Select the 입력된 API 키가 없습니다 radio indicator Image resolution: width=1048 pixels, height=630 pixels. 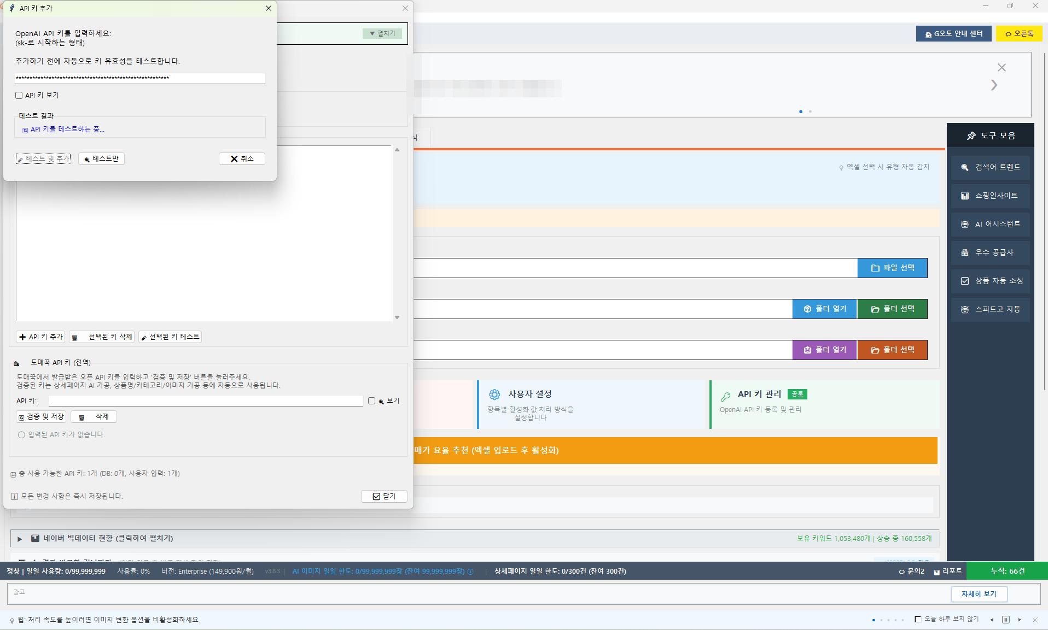[x=21, y=435]
